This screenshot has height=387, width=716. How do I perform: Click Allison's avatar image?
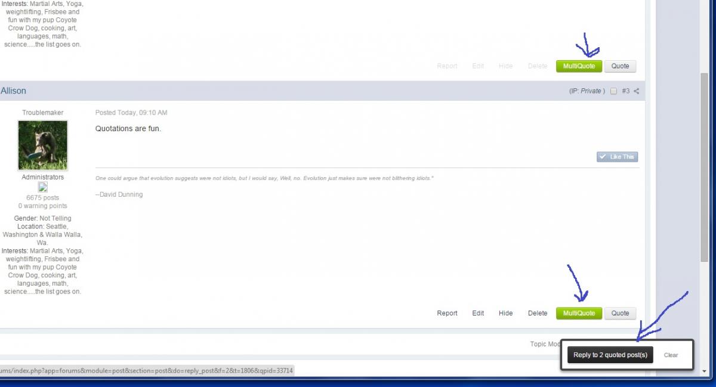(42, 145)
